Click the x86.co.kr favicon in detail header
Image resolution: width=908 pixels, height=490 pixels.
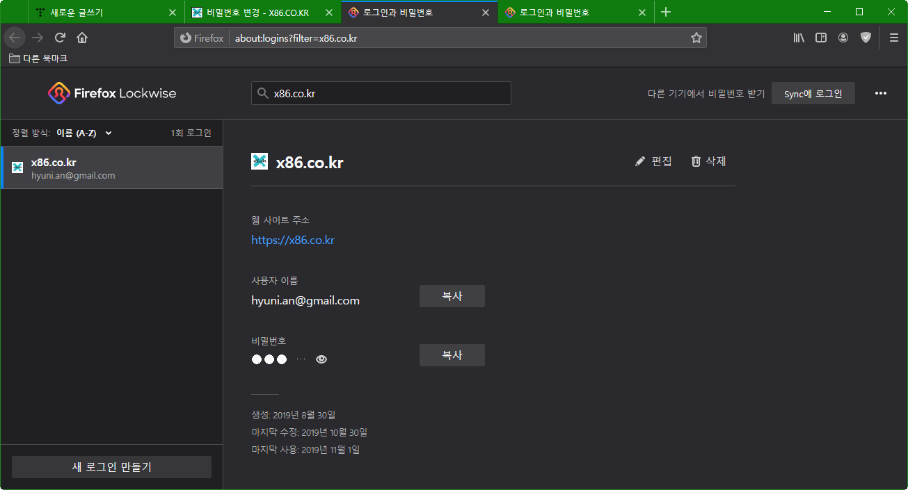[x=260, y=161]
